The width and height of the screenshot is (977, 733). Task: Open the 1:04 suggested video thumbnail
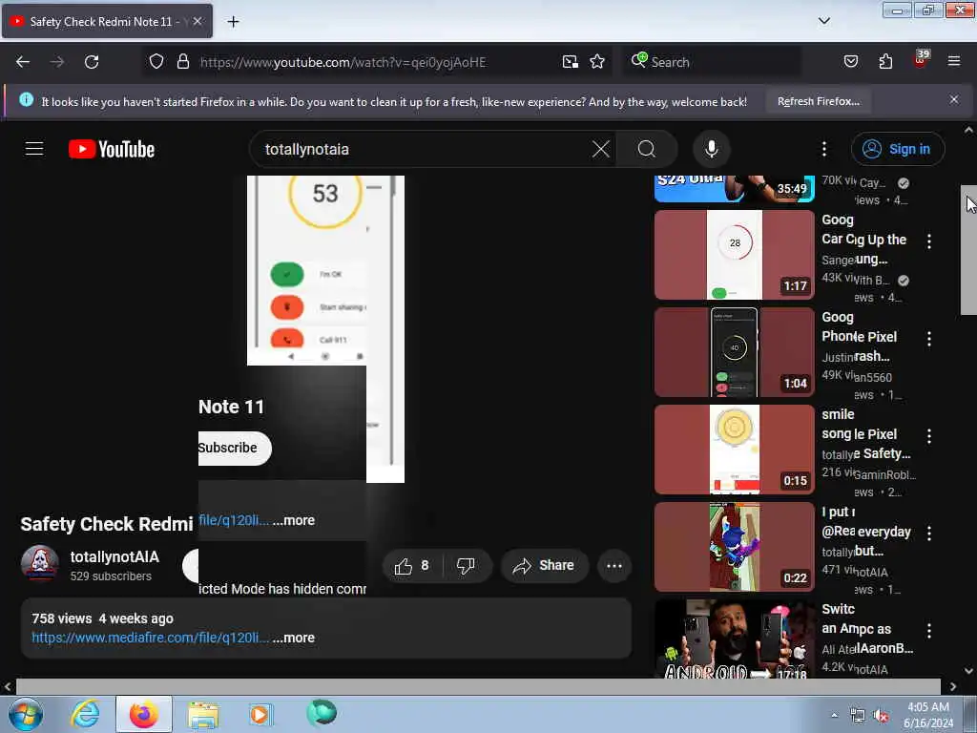pos(734,352)
